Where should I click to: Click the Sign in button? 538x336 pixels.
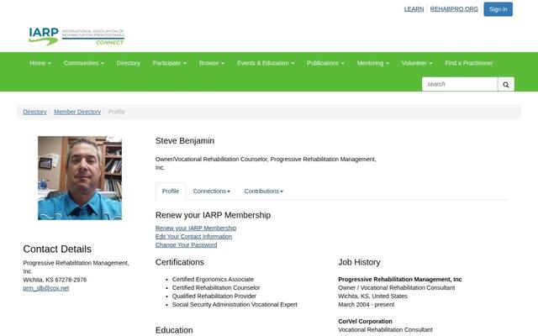coord(498,9)
